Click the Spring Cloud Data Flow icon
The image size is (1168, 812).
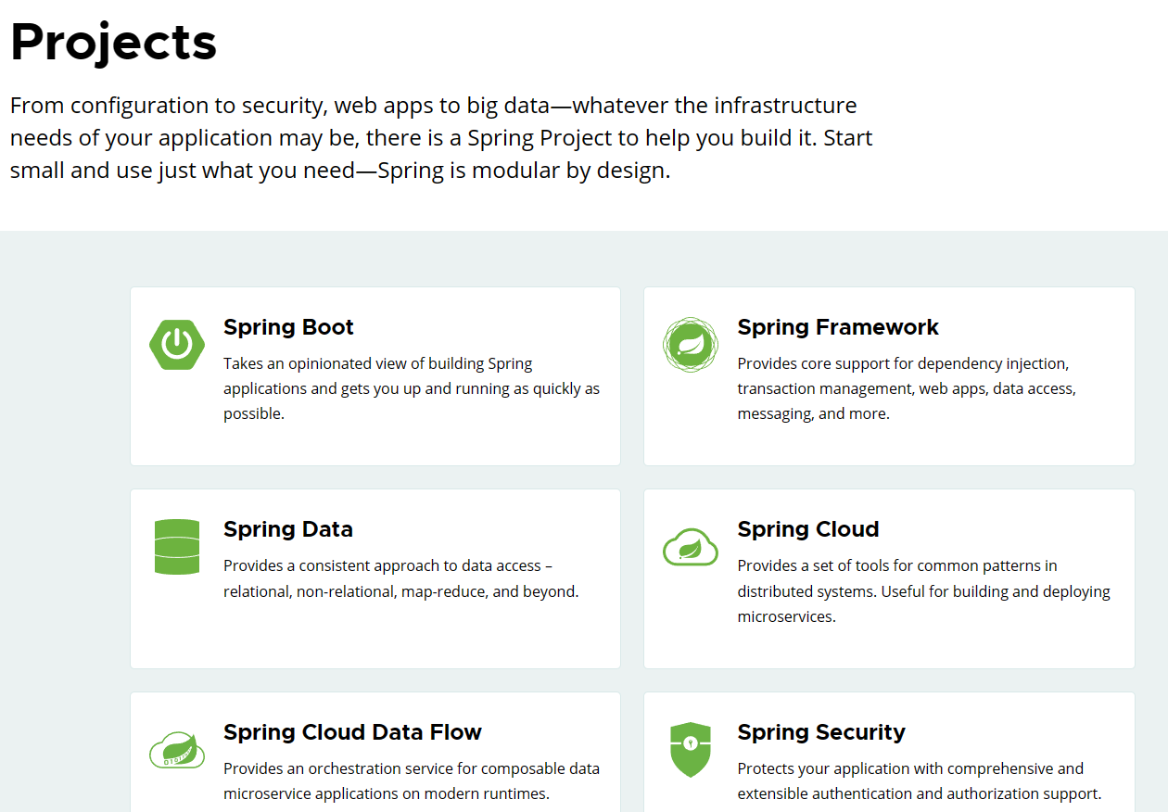(176, 749)
